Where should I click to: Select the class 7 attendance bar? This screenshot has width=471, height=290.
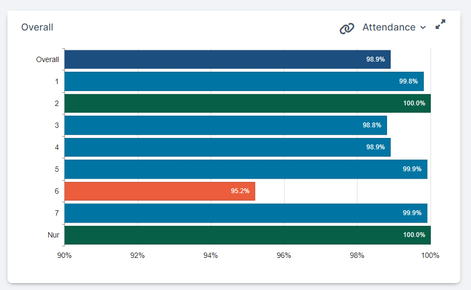[246, 213]
